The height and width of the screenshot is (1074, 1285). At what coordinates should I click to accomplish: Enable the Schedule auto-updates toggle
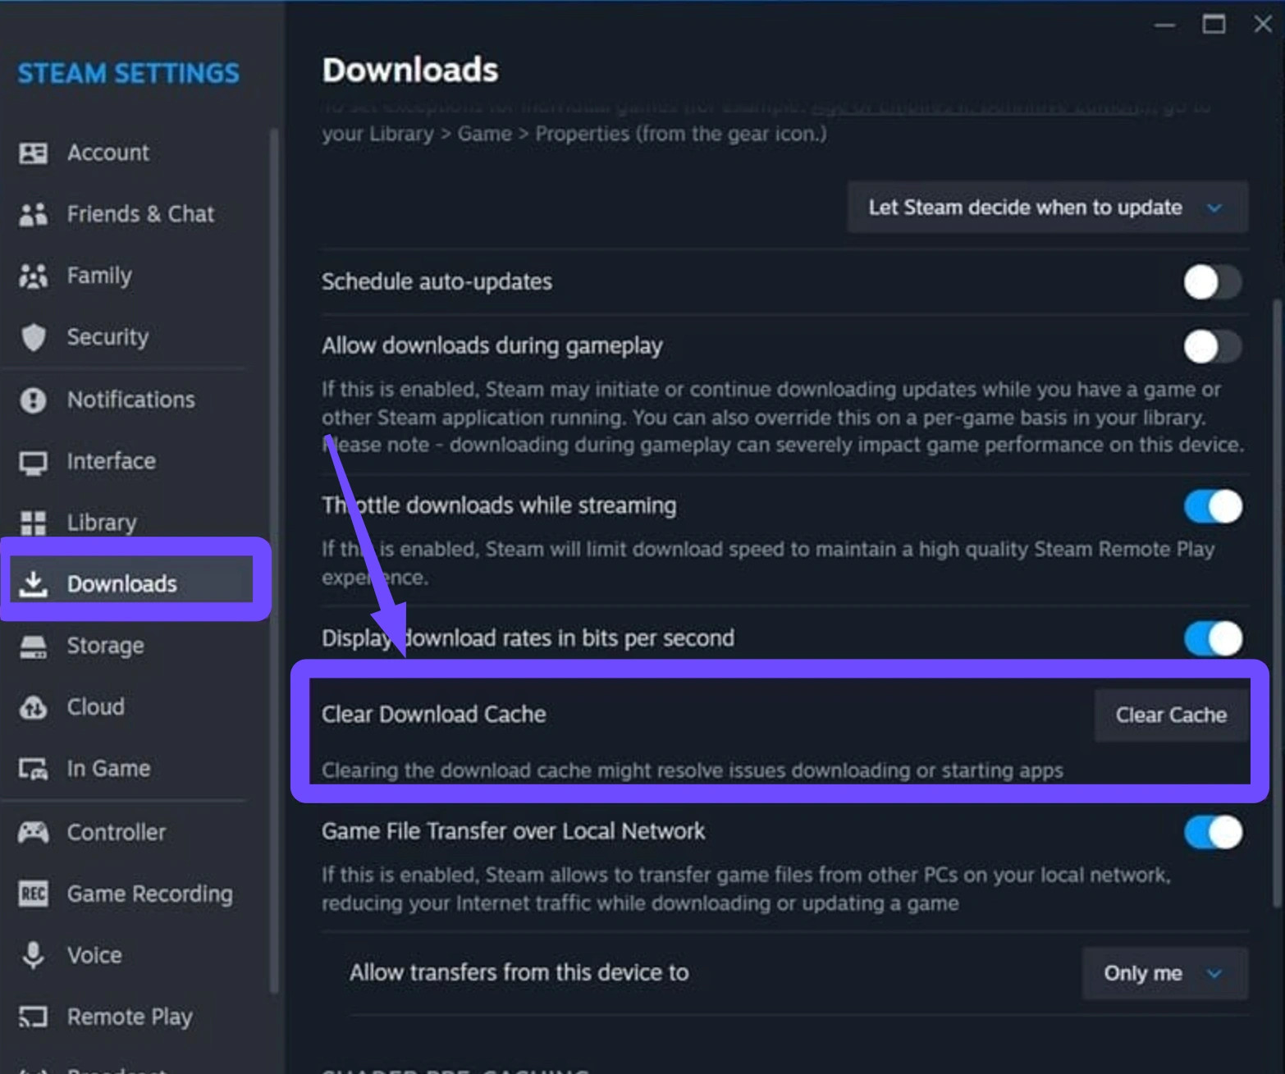coord(1212,282)
